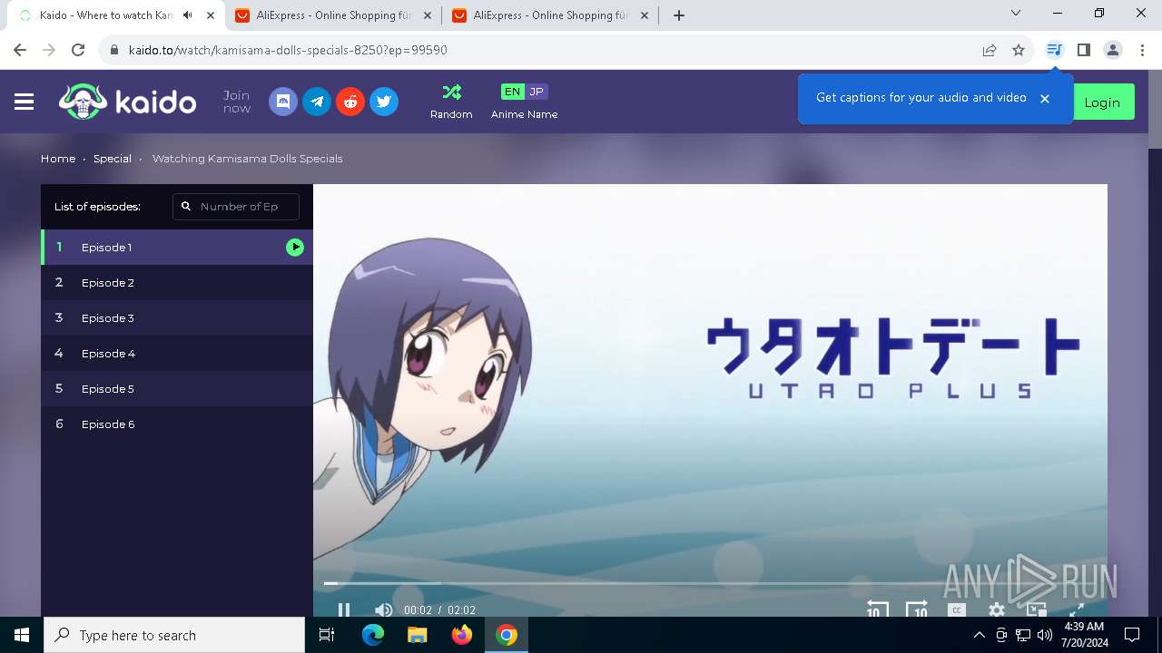This screenshot has height=653, width=1162.
Task: Open the media controls button
Action: [x=1054, y=50]
